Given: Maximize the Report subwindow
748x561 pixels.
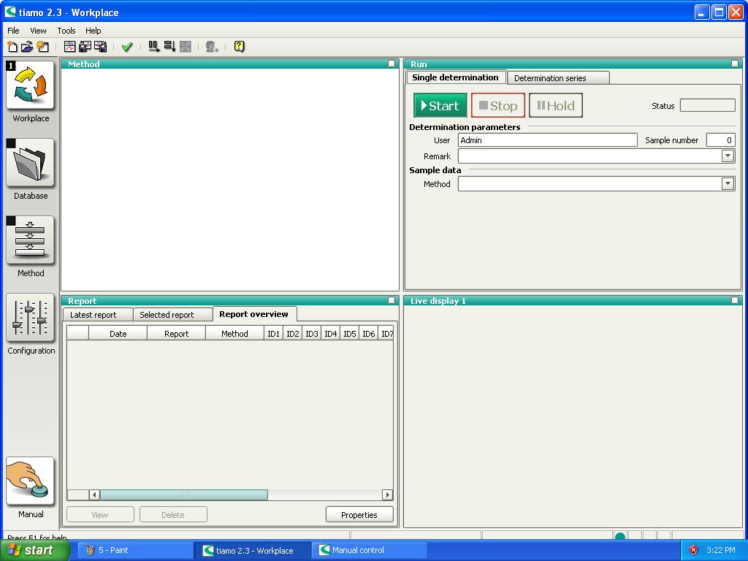Looking at the screenshot, I should coord(392,300).
